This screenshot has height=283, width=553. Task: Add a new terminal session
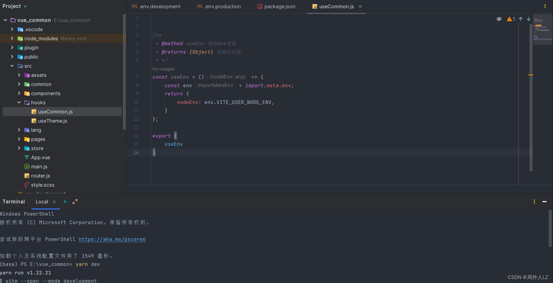(65, 202)
